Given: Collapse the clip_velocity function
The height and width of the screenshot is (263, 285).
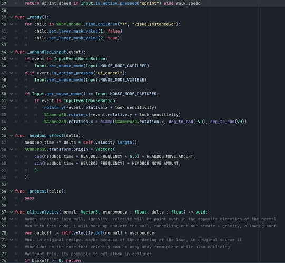Looking at the screenshot, I should click(11, 212).
